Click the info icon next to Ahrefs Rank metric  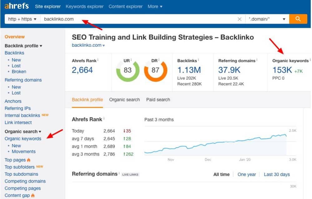pyautogui.click(x=98, y=60)
